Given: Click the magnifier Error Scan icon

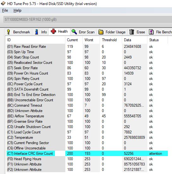Looking at the screenshot, I should click(74, 32).
